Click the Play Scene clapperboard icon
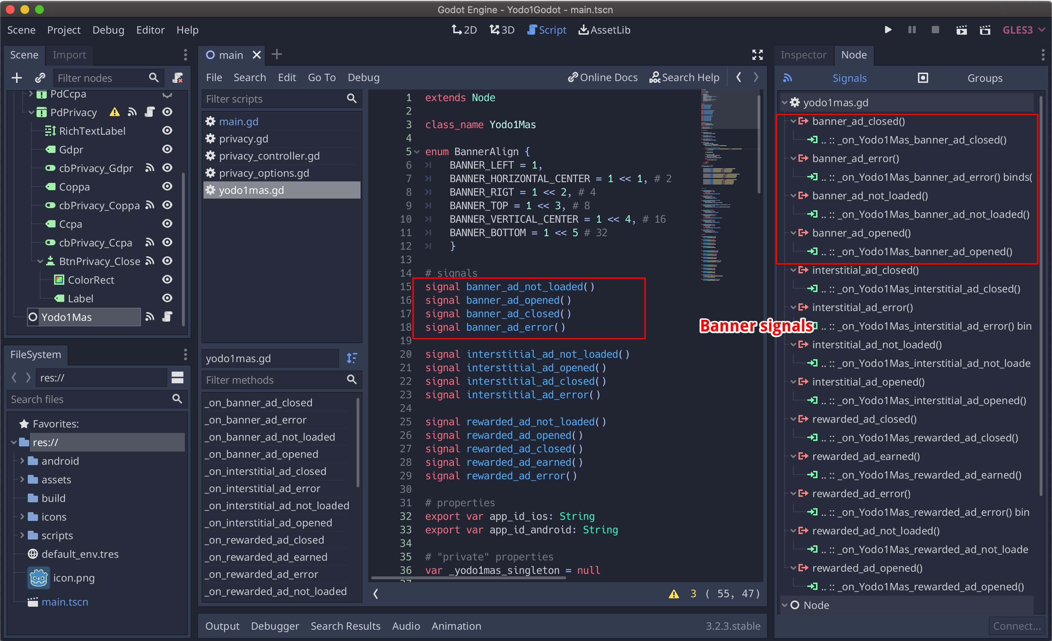 [961, 30]
